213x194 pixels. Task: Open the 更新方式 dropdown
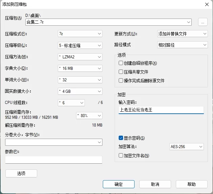pyautogui.click(x=182, y=34)
